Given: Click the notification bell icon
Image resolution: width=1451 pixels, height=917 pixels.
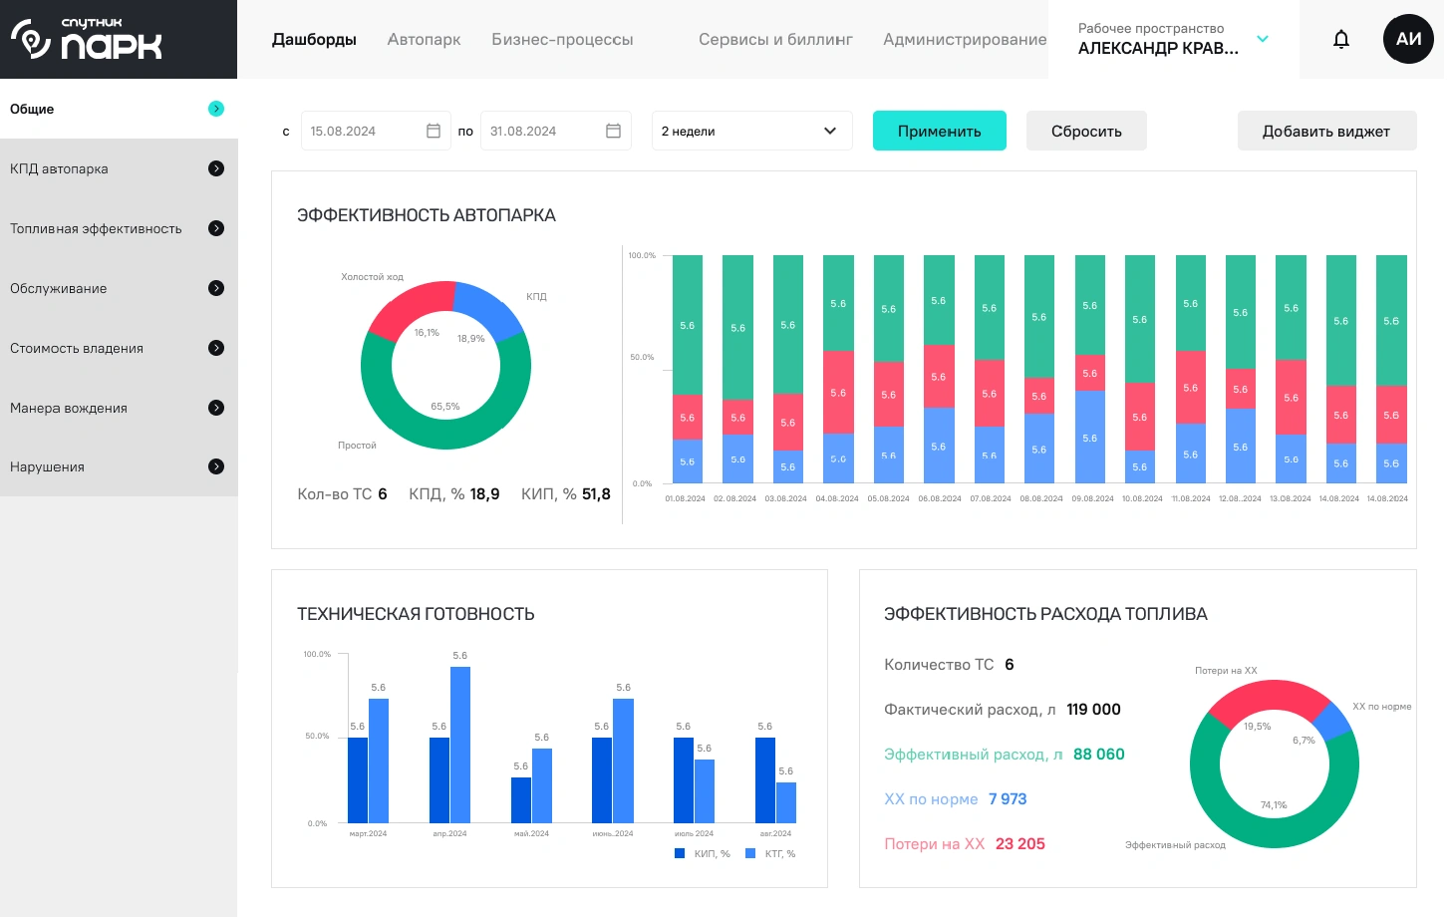Looking at the screenshot, I should [1340, 39].
